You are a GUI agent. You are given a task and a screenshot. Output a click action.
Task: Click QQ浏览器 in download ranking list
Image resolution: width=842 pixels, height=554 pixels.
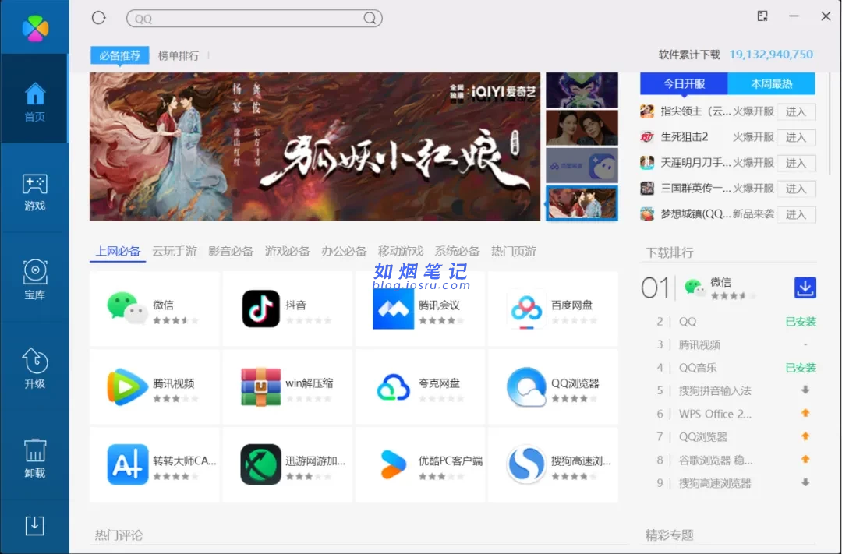tap(703, 437)
